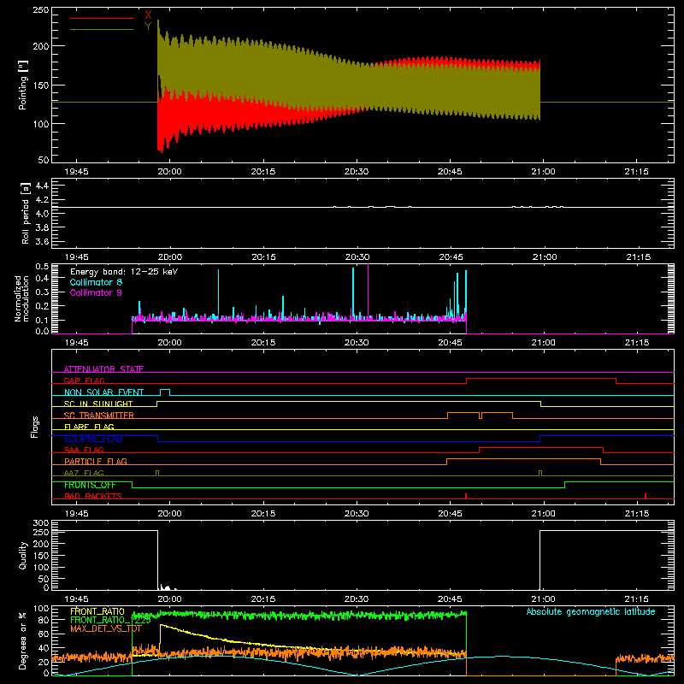Screen dimensions: 684x684
Task: Click the SC_TRANSMITTER dip near 20:50
Action: click(481, 416)
